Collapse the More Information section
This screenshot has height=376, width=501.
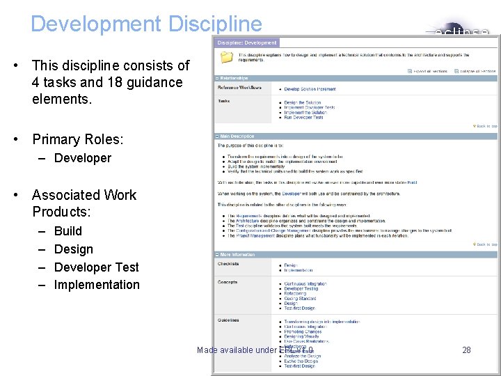(217, 255)
